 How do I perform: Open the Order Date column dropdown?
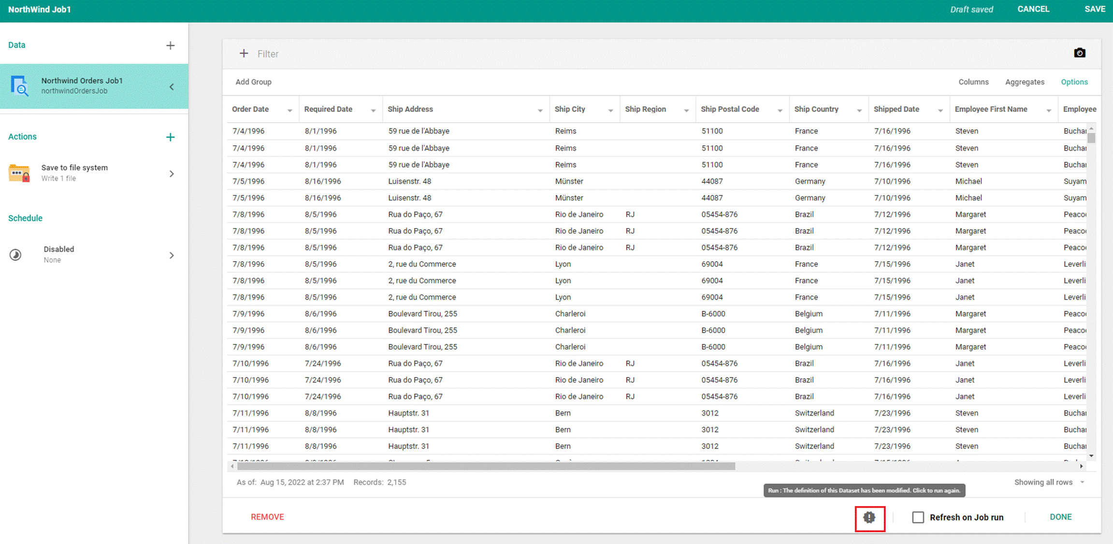289,111
